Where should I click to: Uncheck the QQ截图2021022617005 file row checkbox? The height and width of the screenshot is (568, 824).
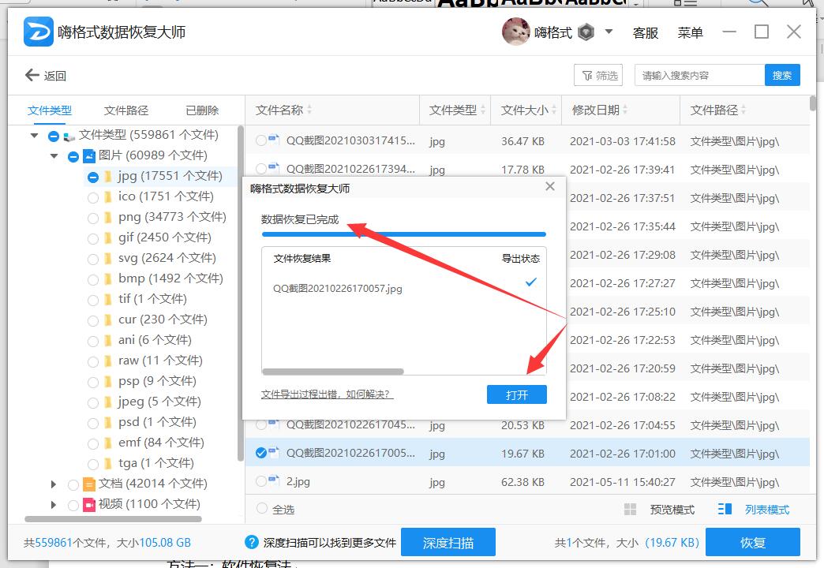click(x=260, y=452)
